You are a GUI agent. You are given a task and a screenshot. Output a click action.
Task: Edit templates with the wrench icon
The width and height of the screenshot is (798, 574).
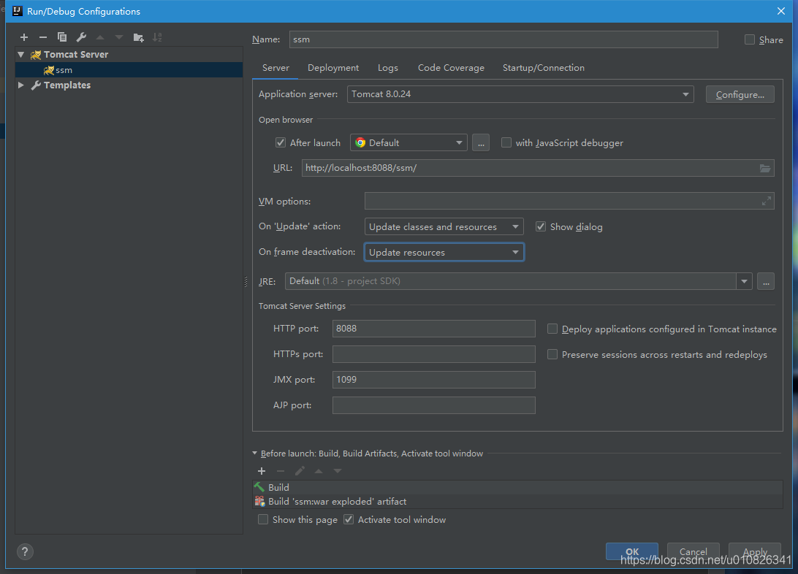pyautogui.click(x=81, y=37)
